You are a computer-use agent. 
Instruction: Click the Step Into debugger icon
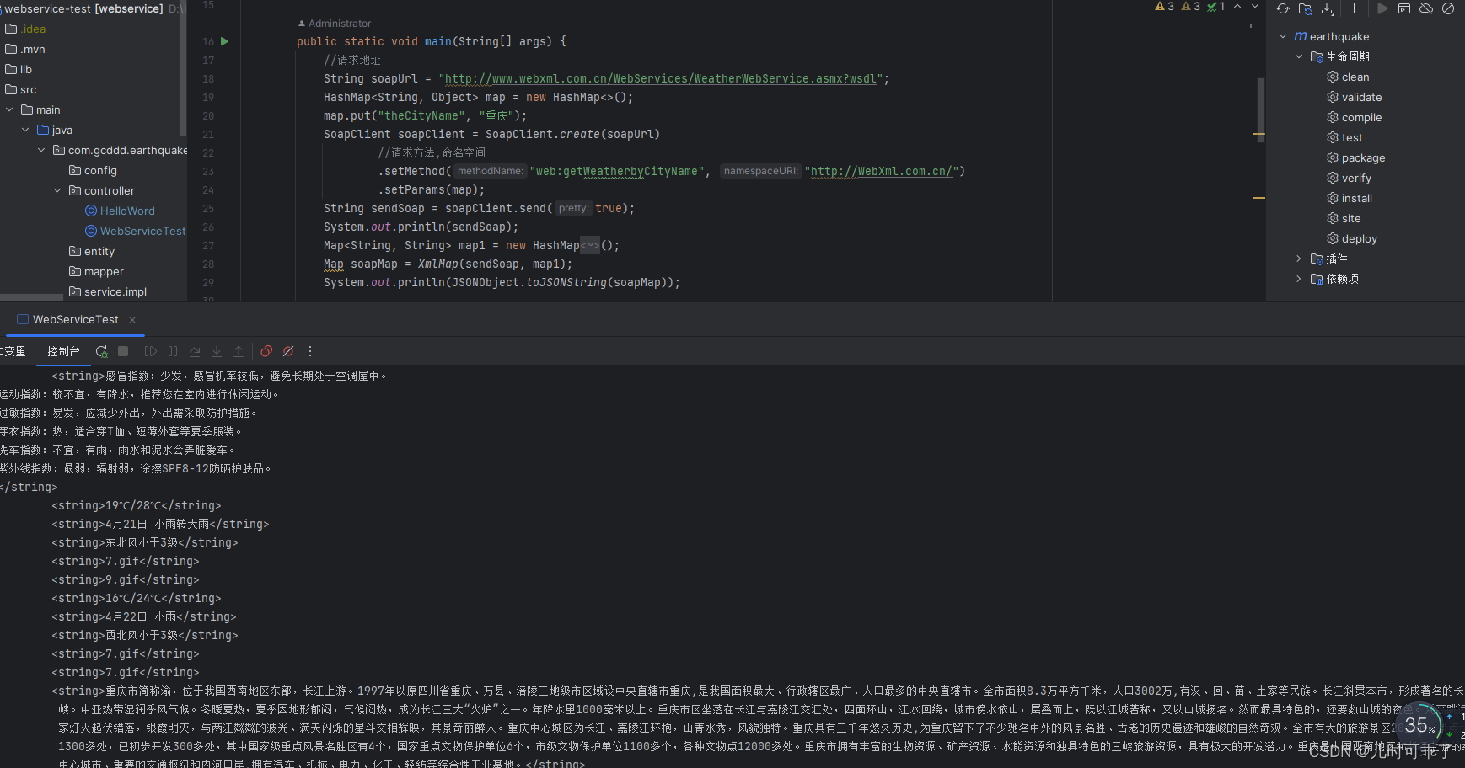point(217,351)
